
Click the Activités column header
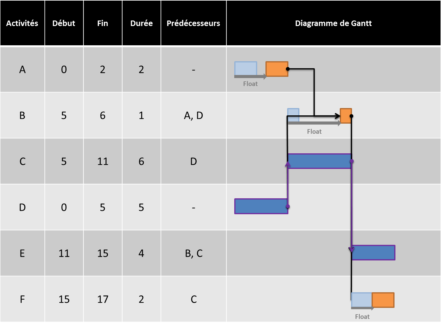click(22, 23)
